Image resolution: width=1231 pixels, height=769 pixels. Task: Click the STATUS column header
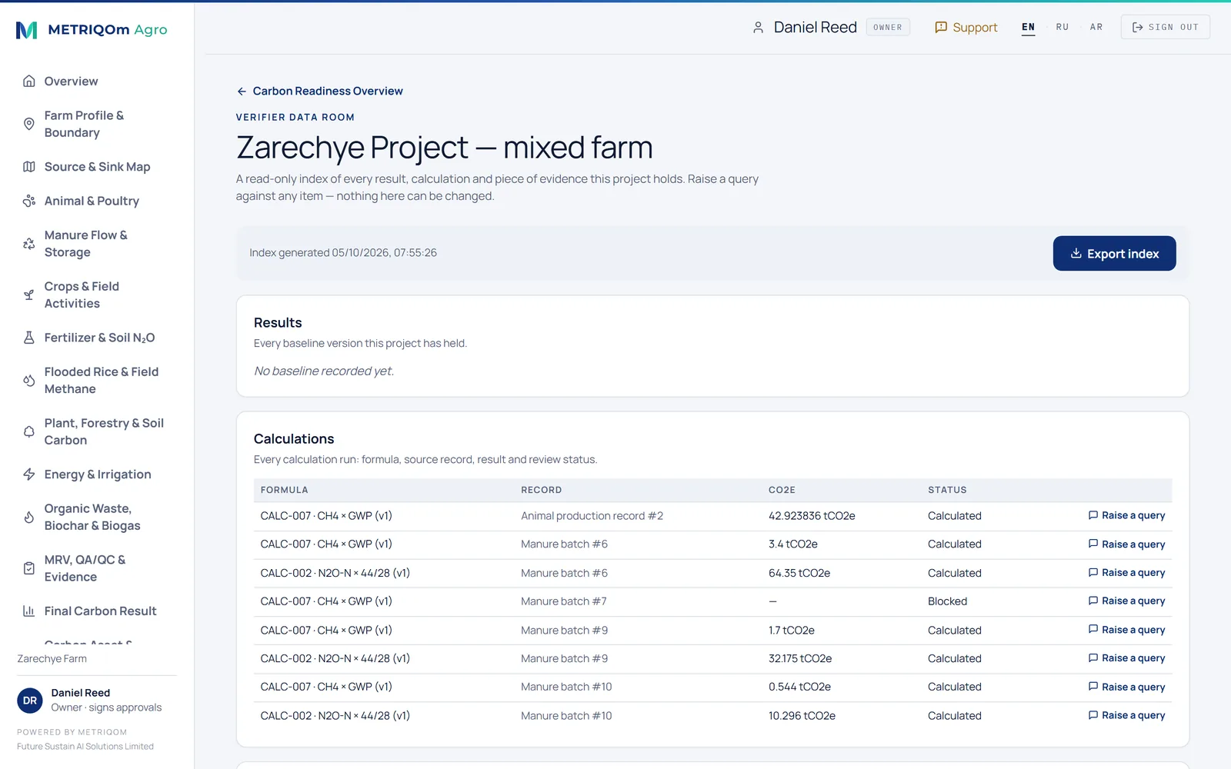[x=947, y=490]
